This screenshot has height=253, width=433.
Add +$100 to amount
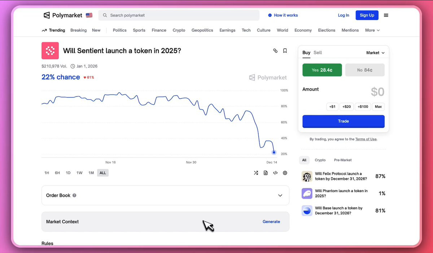(363, 107)
